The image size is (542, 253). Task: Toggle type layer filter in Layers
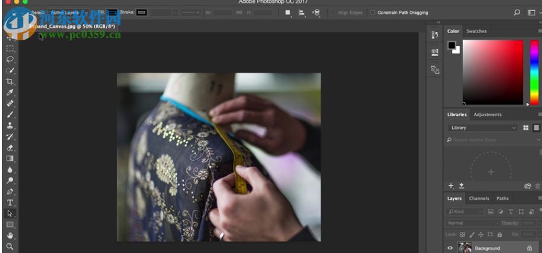511,211
